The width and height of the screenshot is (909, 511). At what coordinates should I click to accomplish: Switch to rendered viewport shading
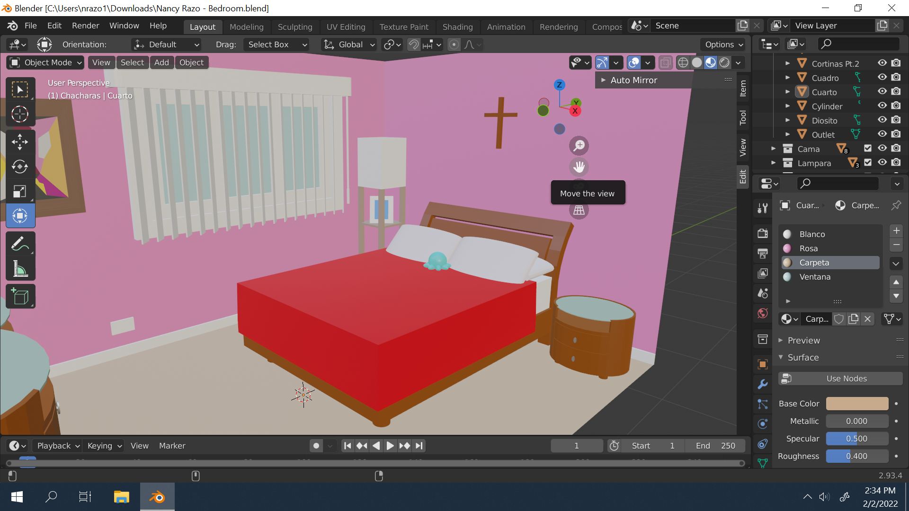(x=724, y=62)
